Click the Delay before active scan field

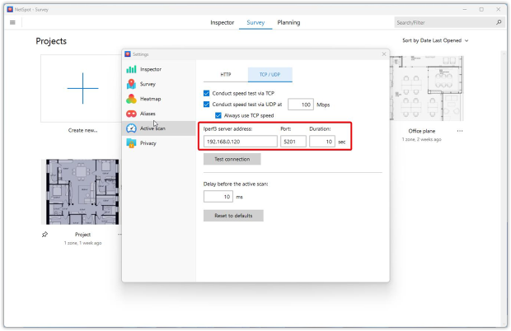pyautogui.click(x=218, y=197)
